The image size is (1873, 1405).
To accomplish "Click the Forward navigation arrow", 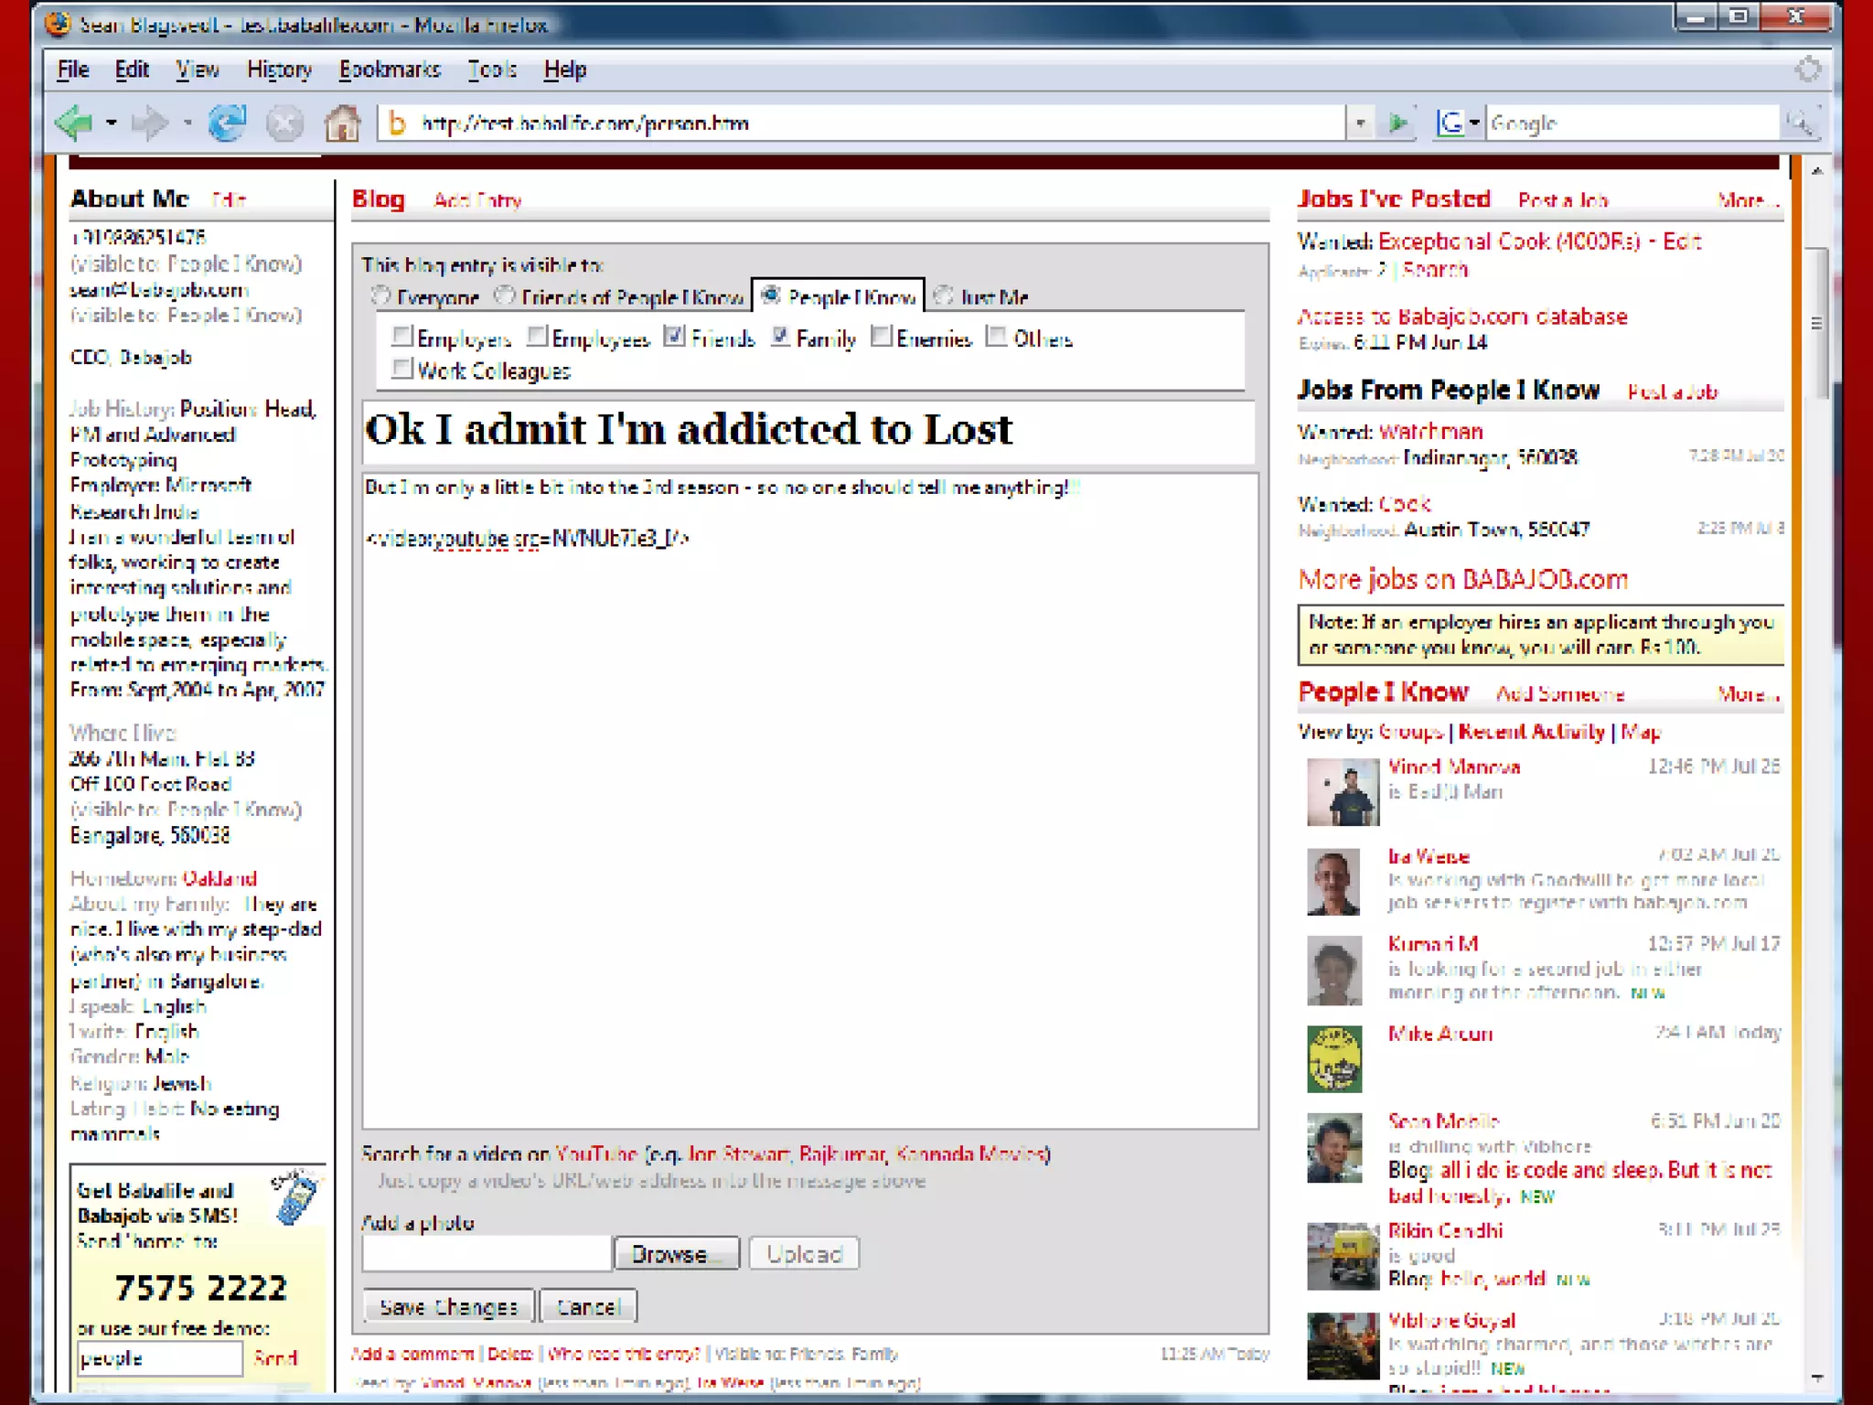I will coord(150,123).
